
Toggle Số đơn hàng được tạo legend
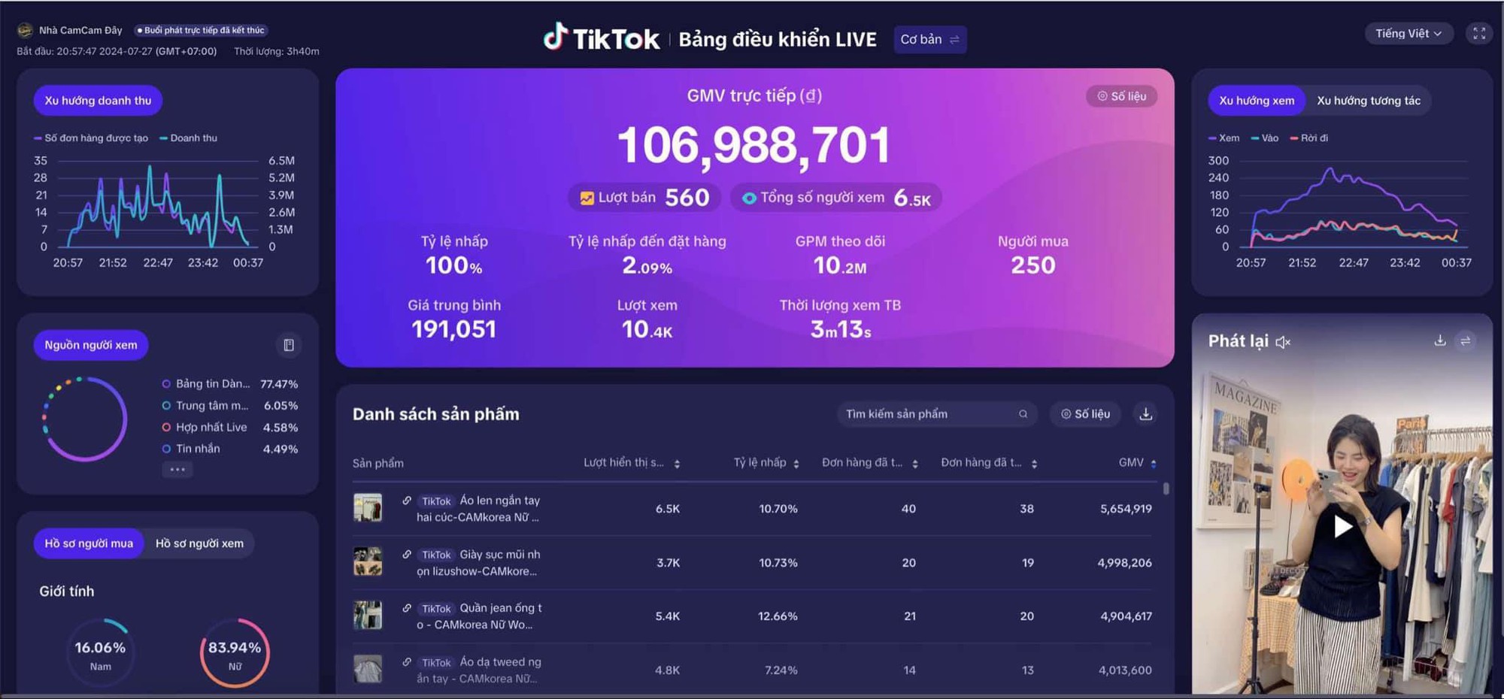(91, 138)
